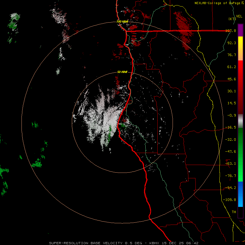Click the 61.2 velocity scale value
Viewport: 245px width, 245px height.
[232, 67]
